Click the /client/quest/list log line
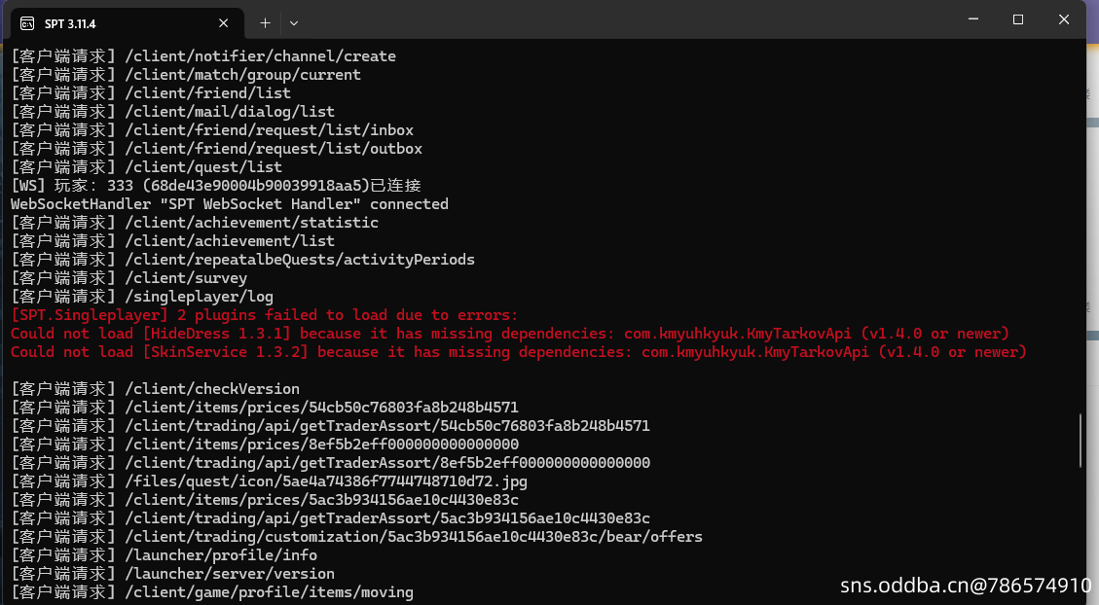The width and height of the screenshot is (1099, 605). (202, 167)
